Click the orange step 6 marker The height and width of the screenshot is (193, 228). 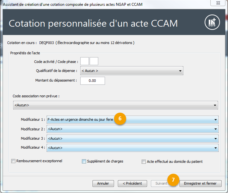pos(120,119)
